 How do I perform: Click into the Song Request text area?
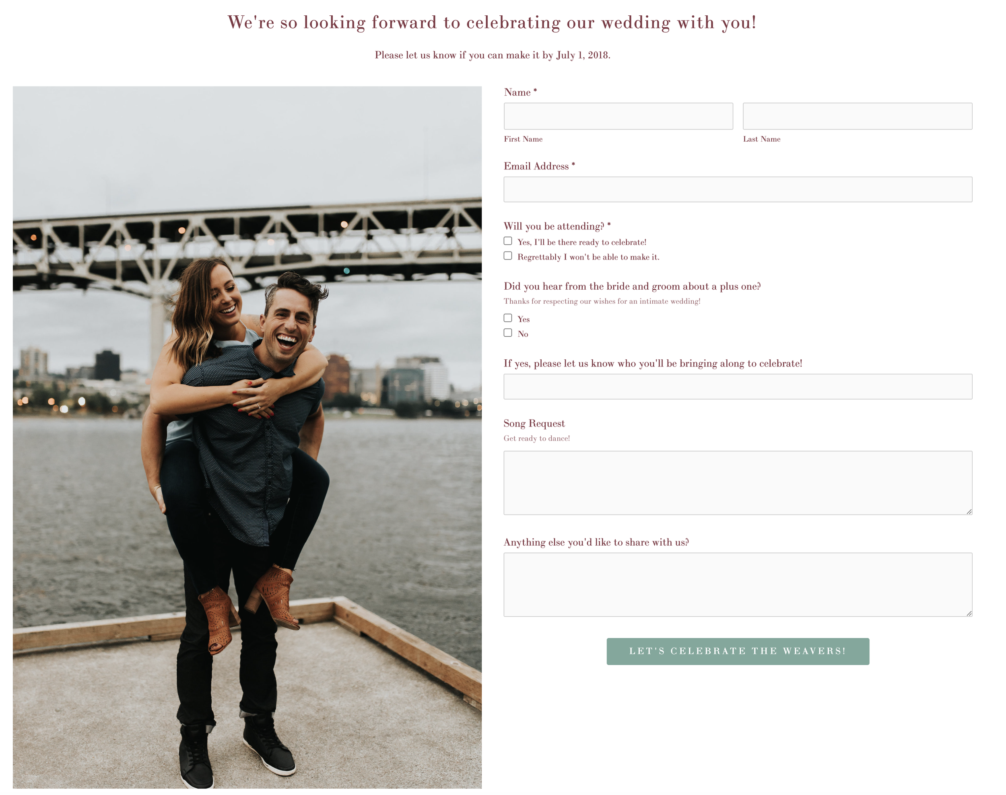pyautogui.click(x=738, y=483)
